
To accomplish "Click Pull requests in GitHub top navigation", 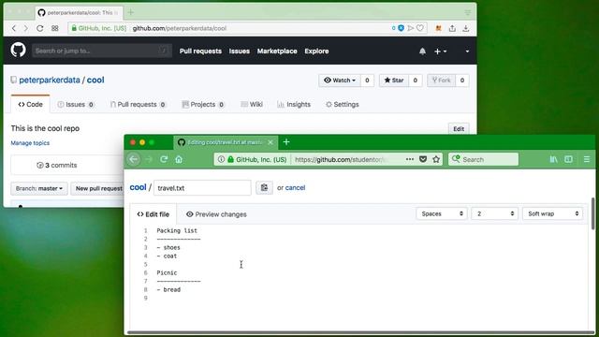I will 200,51.
